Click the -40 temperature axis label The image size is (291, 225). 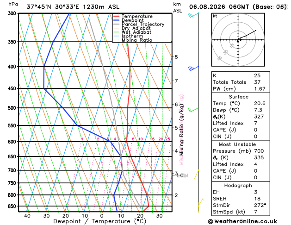point(25,216)
